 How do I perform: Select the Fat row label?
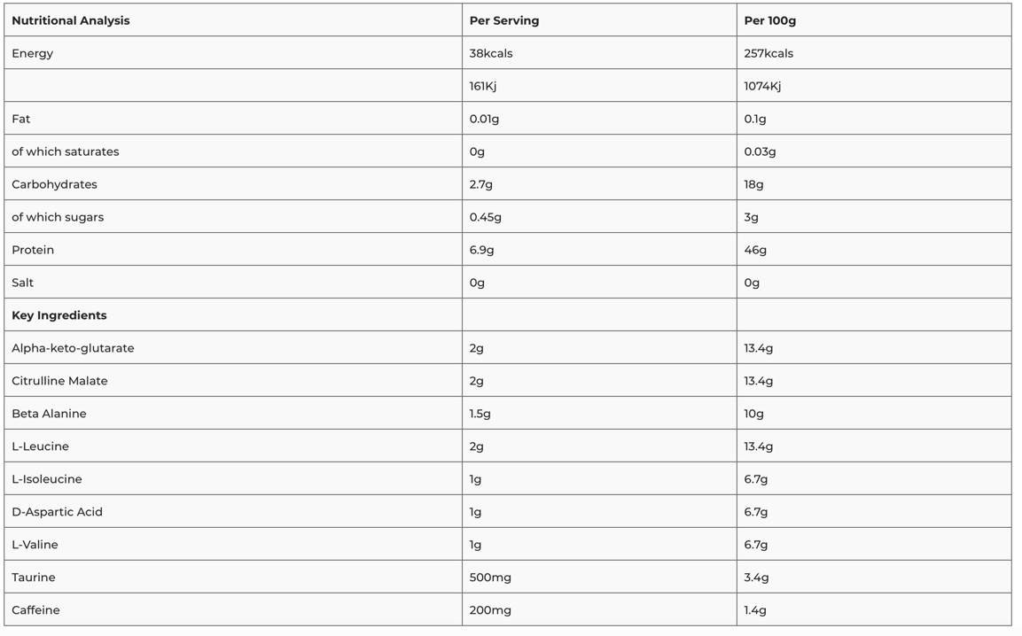[x=21, y=119]
